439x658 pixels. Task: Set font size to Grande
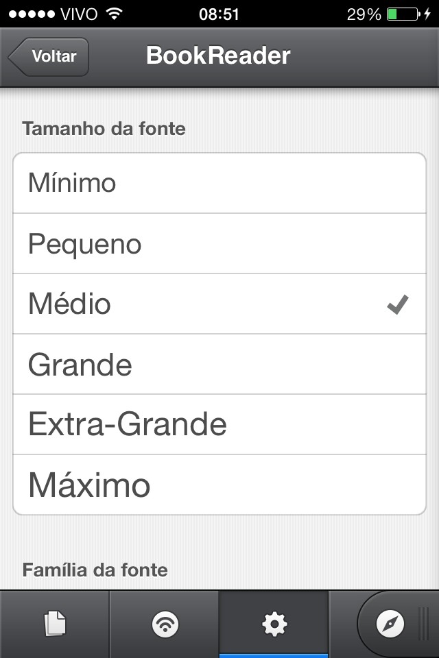219,364
